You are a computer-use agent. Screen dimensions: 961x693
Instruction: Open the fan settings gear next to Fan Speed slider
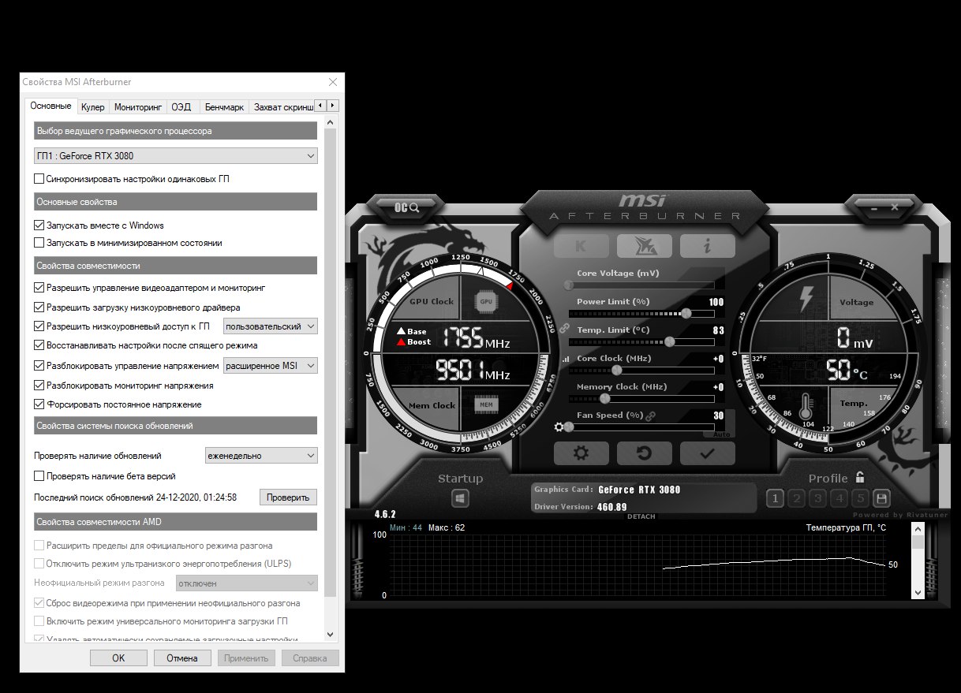559,427
